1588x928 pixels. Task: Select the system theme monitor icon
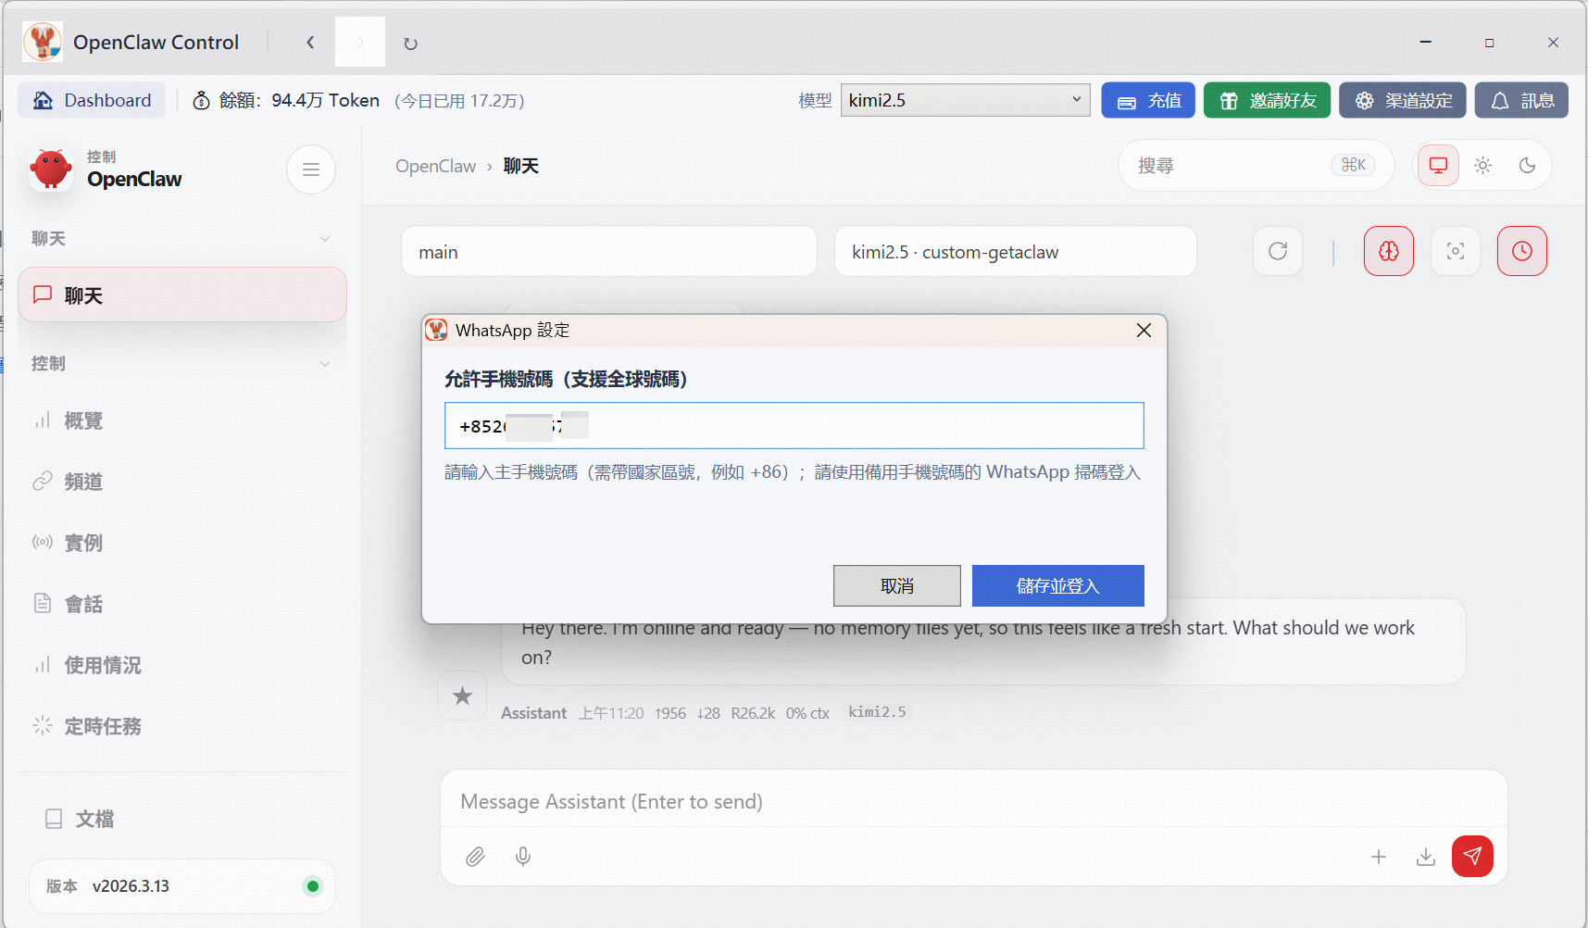click(x=1438, y=166)
